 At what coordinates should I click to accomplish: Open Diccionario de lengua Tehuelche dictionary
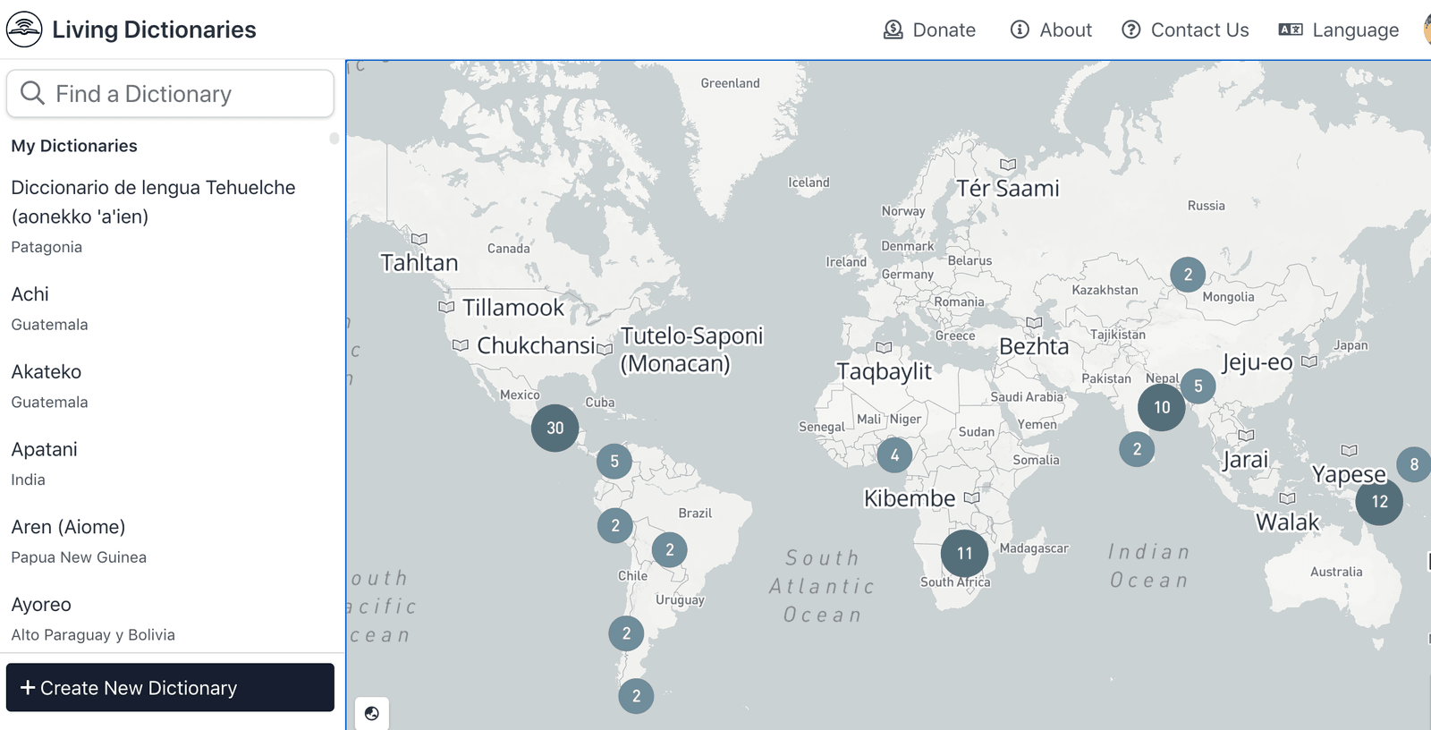170,216
